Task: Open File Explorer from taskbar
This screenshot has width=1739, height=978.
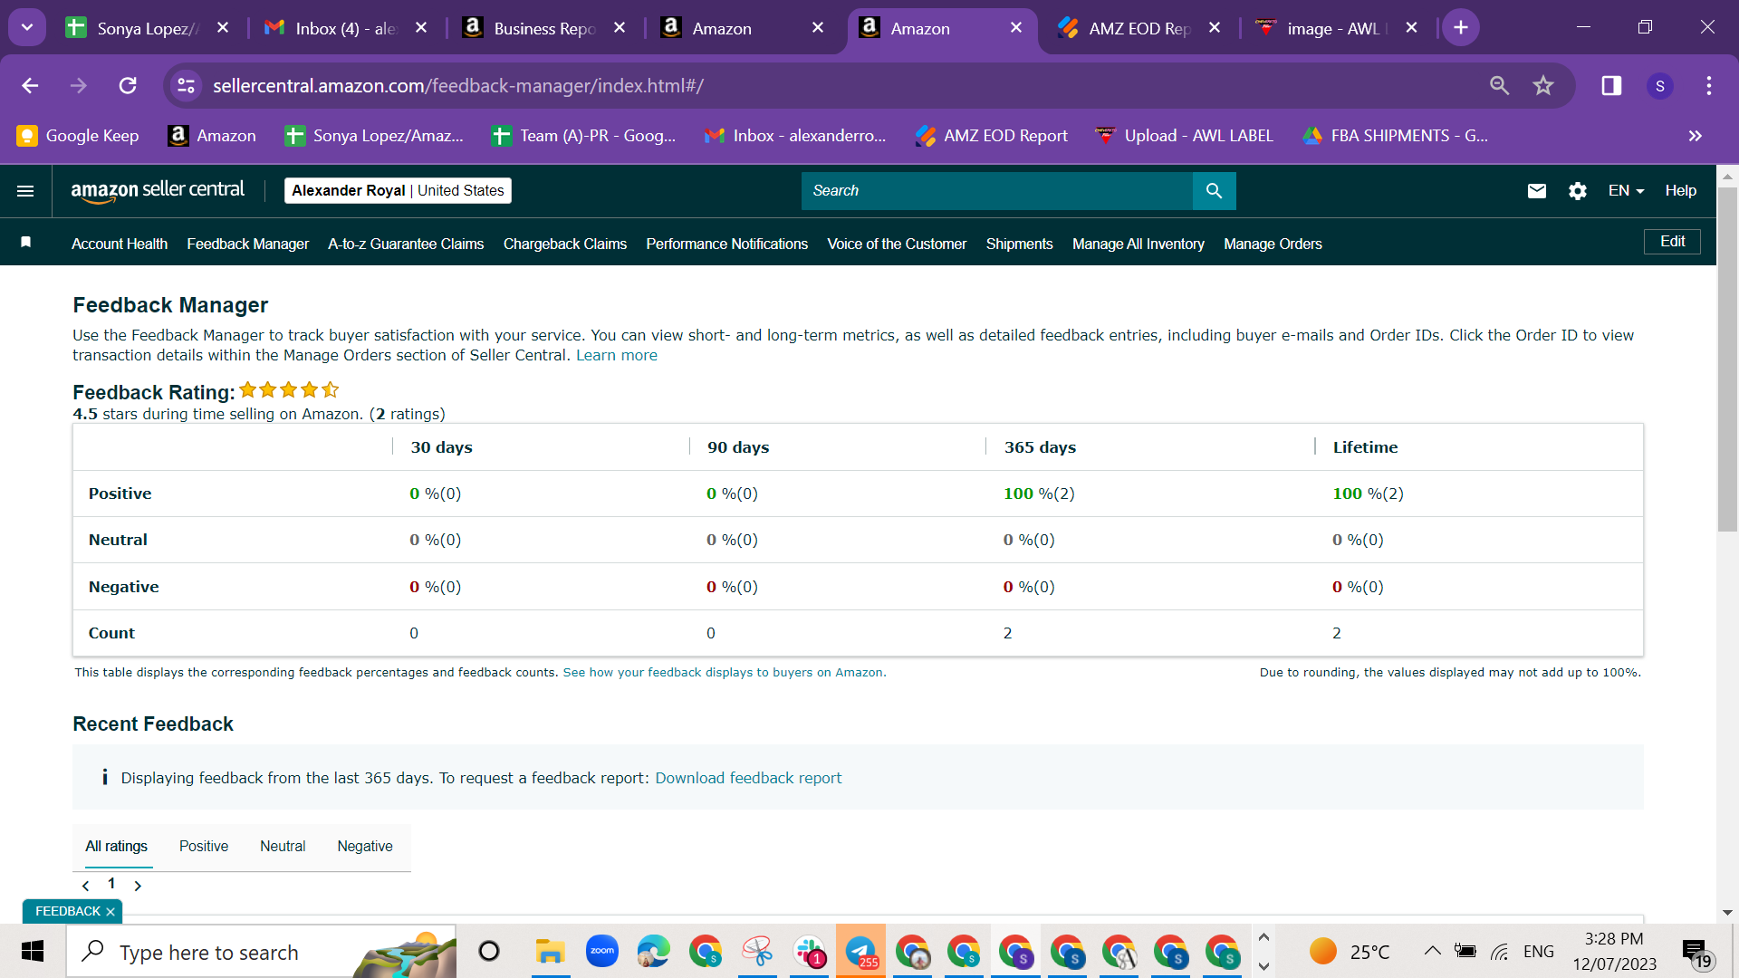Action: click(x=550, y=952)
